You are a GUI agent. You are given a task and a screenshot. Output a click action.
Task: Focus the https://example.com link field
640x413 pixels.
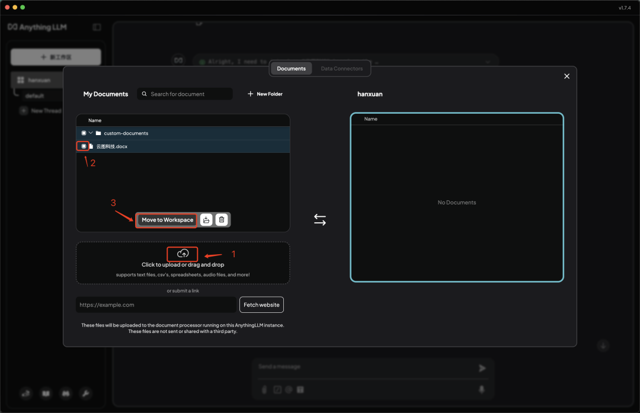156,305
